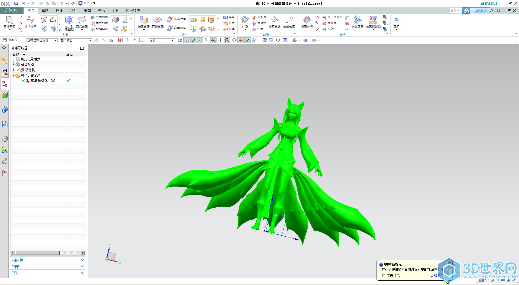Launch NX 创意塑型 tool
The width and height of the screenshot is (519, 285).
[x=69, y=23]
